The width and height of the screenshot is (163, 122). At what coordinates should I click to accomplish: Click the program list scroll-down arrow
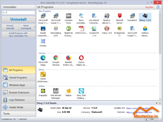[160, 99]
